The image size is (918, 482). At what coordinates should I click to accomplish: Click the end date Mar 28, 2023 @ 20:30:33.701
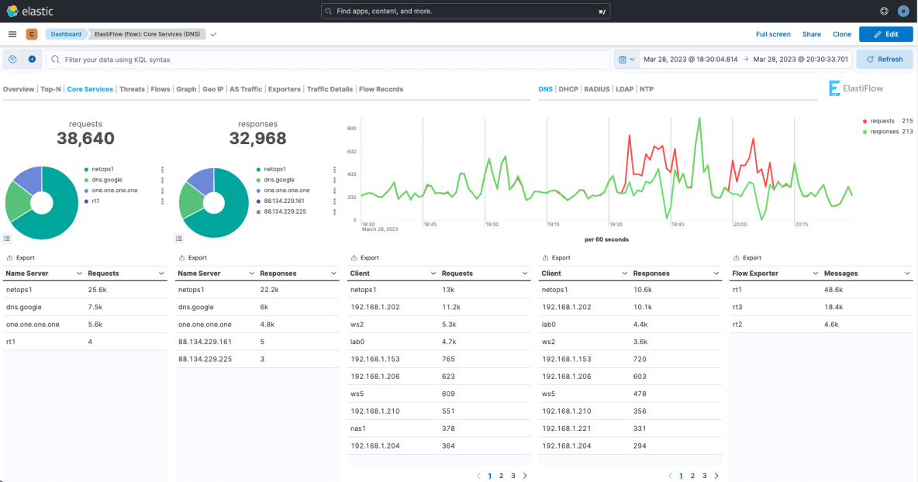point(800,59)
